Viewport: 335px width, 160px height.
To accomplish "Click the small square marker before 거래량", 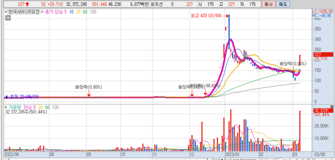I will pyautogui.click(x=6, y=107).
